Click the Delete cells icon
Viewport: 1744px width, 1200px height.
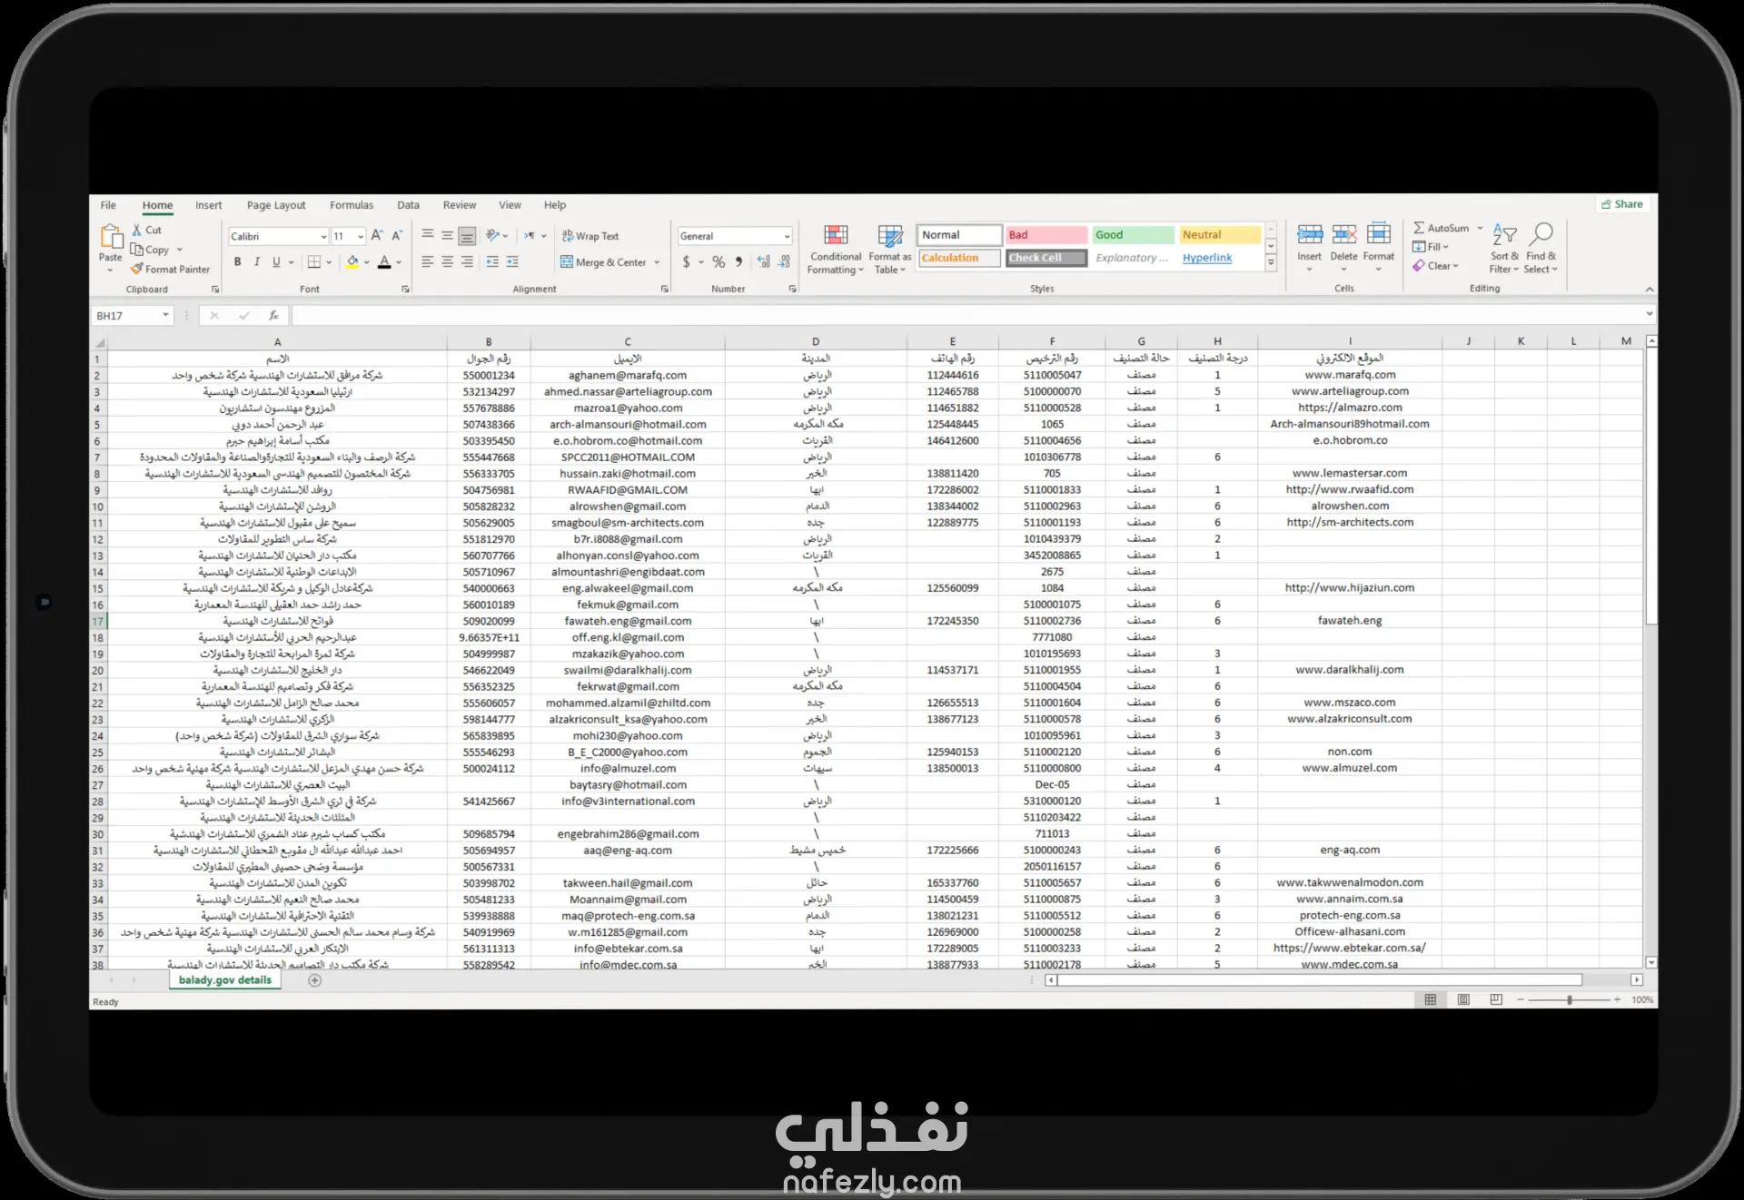point(1343,236)
